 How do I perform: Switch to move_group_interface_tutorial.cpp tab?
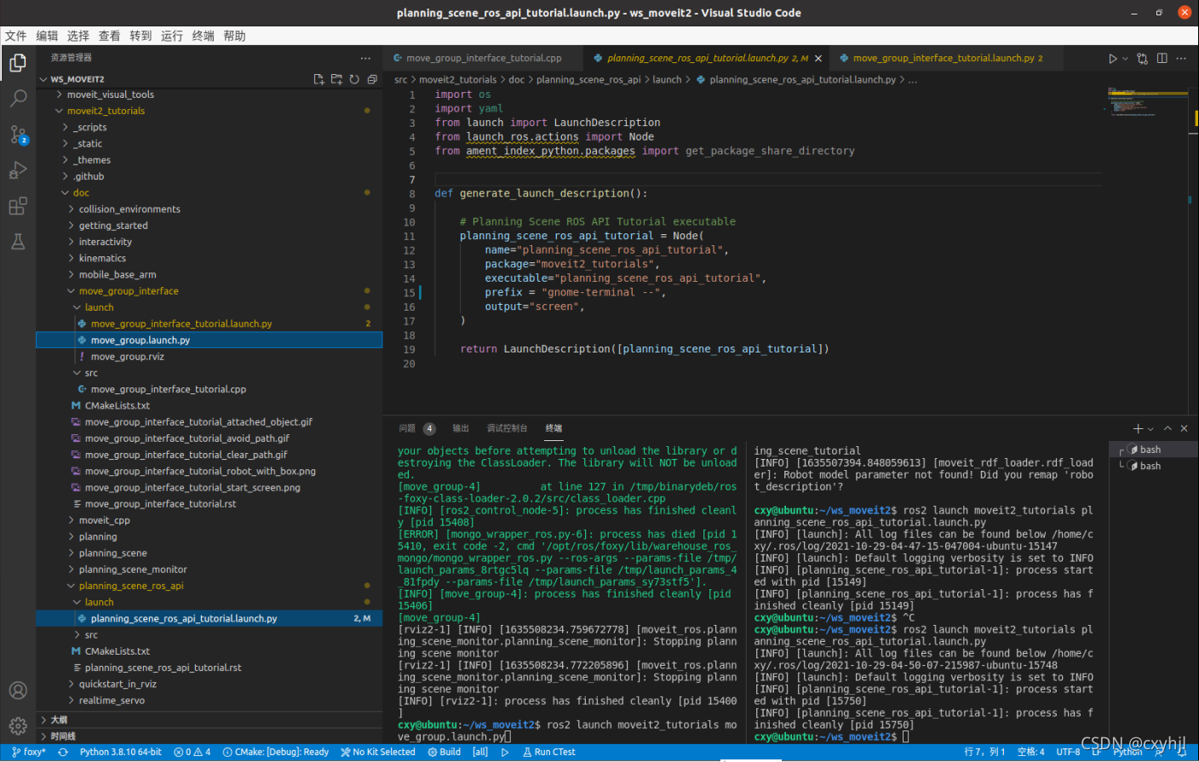[x=484, y=58]
